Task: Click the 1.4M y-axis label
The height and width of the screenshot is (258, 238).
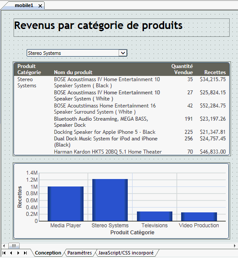Action: click(32, 173)
